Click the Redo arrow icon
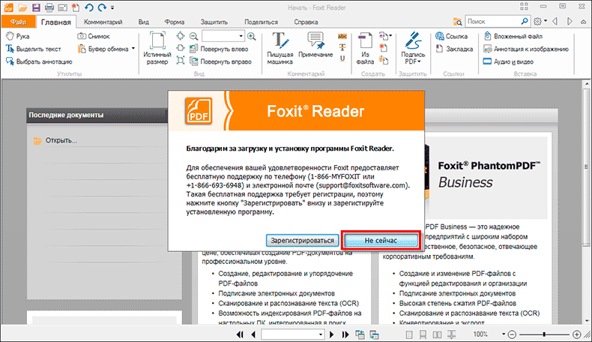The image size is (592, 342). [x=102, y=7]
